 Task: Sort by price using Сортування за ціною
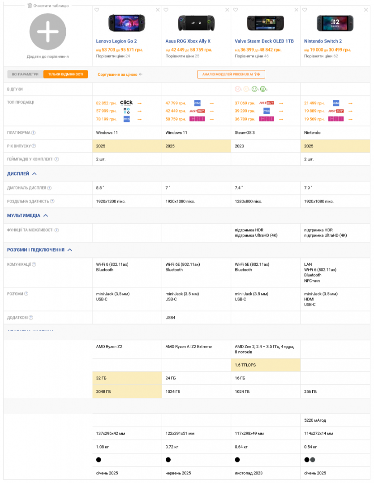(120, 74)
